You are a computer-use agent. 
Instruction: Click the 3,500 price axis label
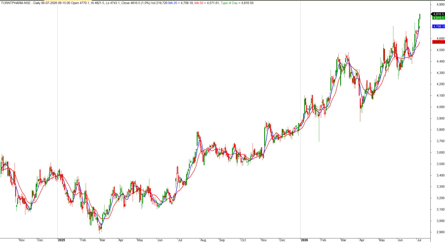(x=440, y=164)
